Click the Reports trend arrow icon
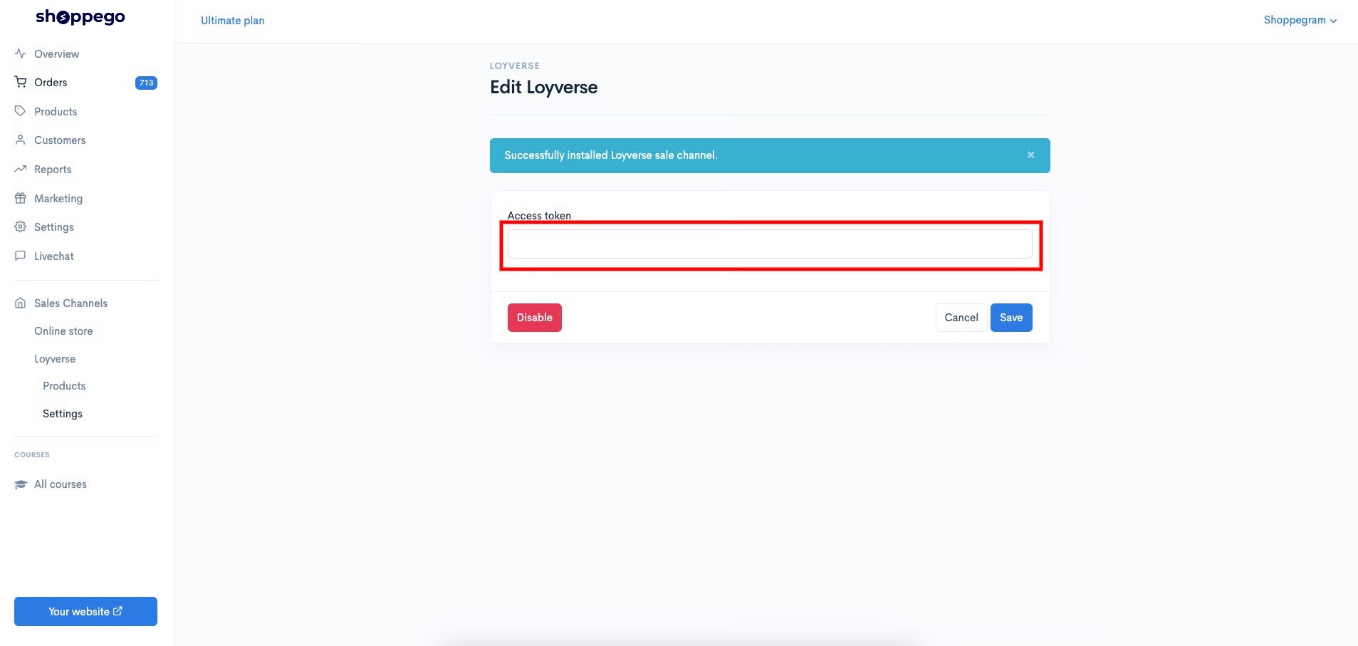The height and width of the screenshot is (646, 1358). tap(20, 169)
